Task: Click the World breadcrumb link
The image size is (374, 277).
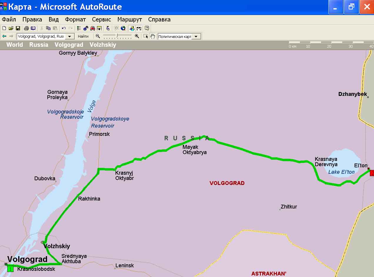Action: (x=14, y=45)
